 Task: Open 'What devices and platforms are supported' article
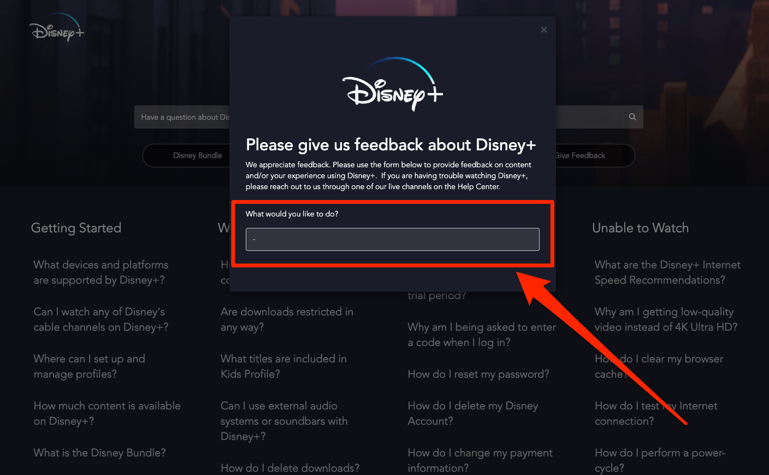(101, 272)
